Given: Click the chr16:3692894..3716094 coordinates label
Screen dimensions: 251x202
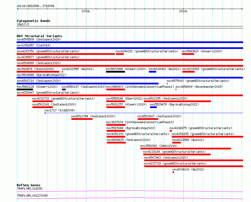Looking at the screenshot, I should [x=36, y=6].
